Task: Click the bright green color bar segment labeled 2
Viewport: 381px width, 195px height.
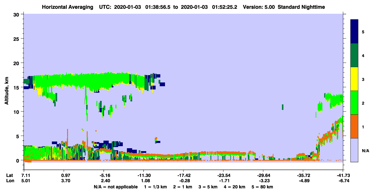Action: pyautogui.click(x=354, y=103)
